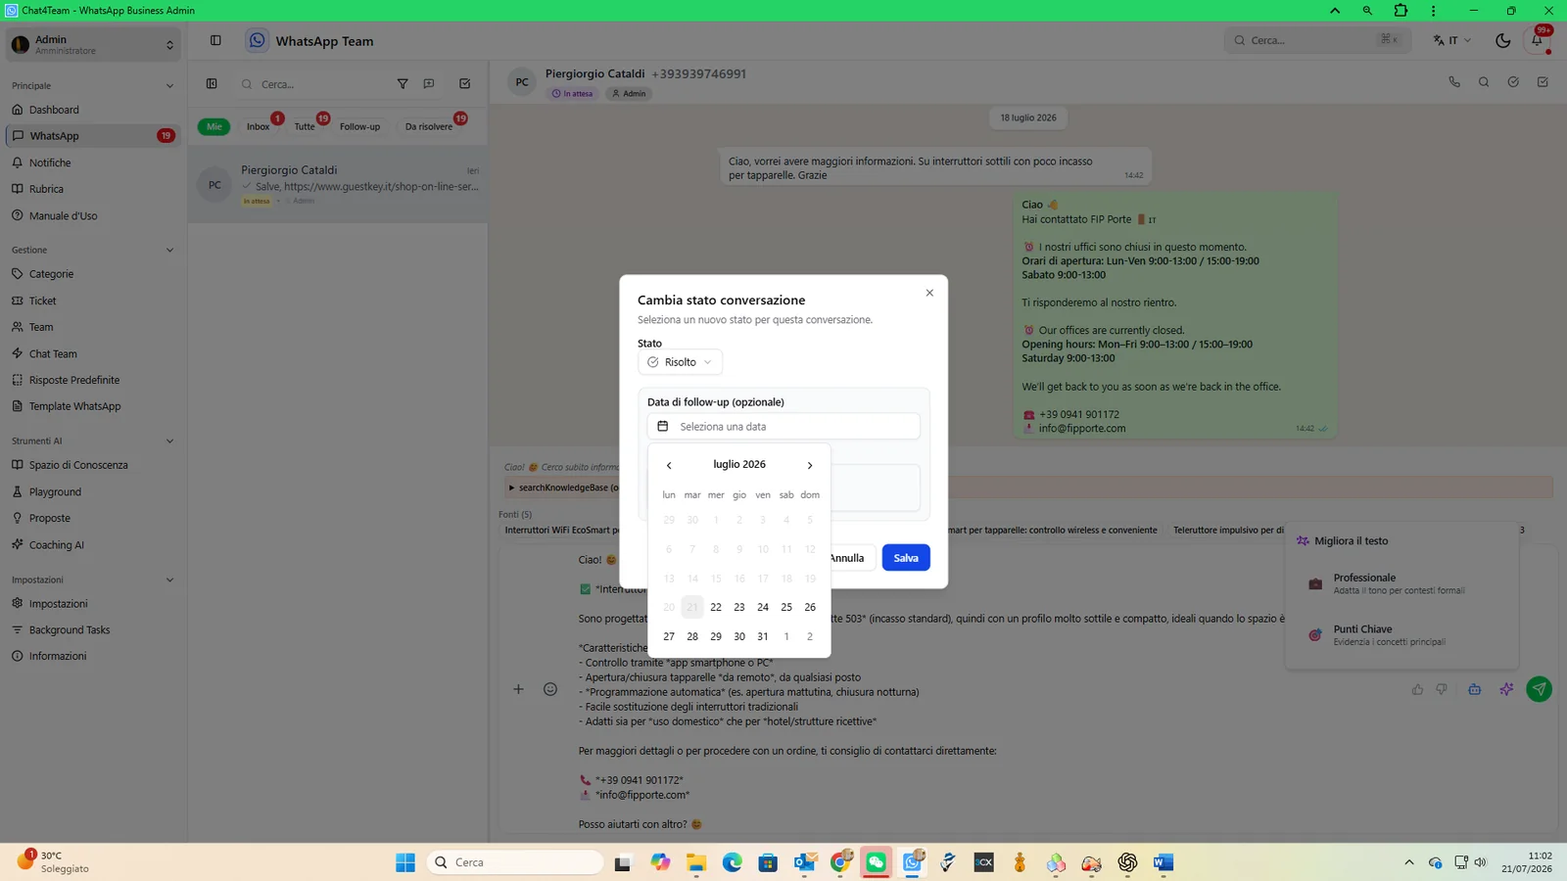Collapse the Gestione section
The height and width of the screenshot is (881, 1567).
click(169, 250)
